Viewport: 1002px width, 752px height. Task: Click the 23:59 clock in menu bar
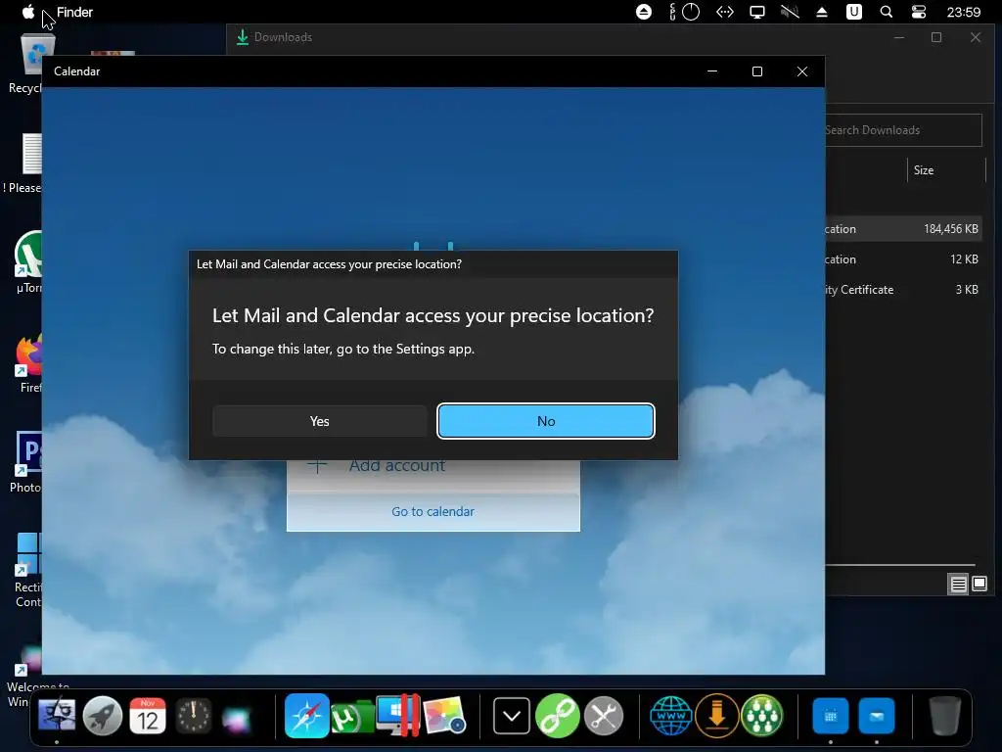tap(963, 12)
